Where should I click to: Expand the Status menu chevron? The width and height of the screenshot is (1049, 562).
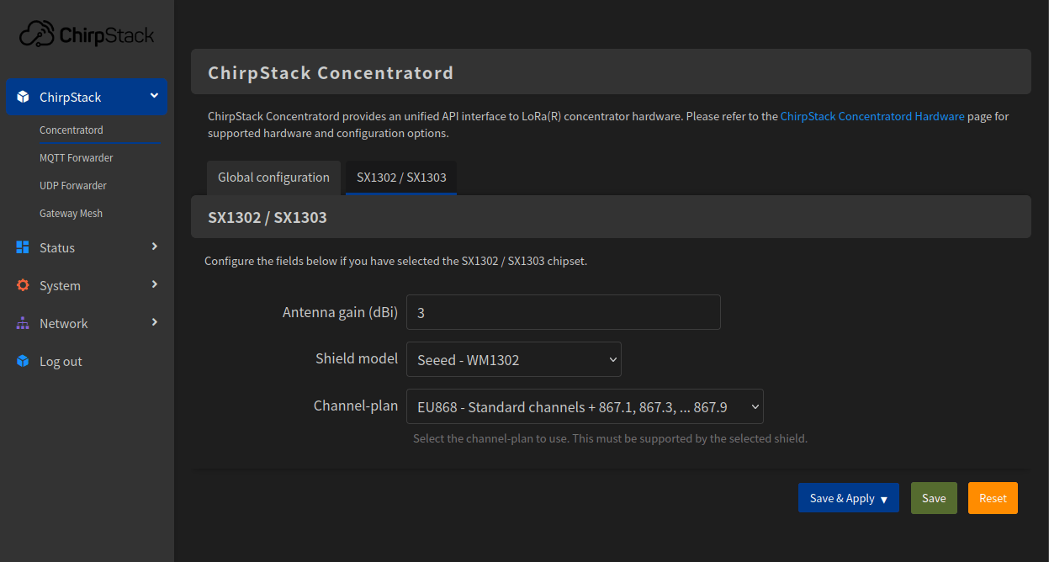154,247
